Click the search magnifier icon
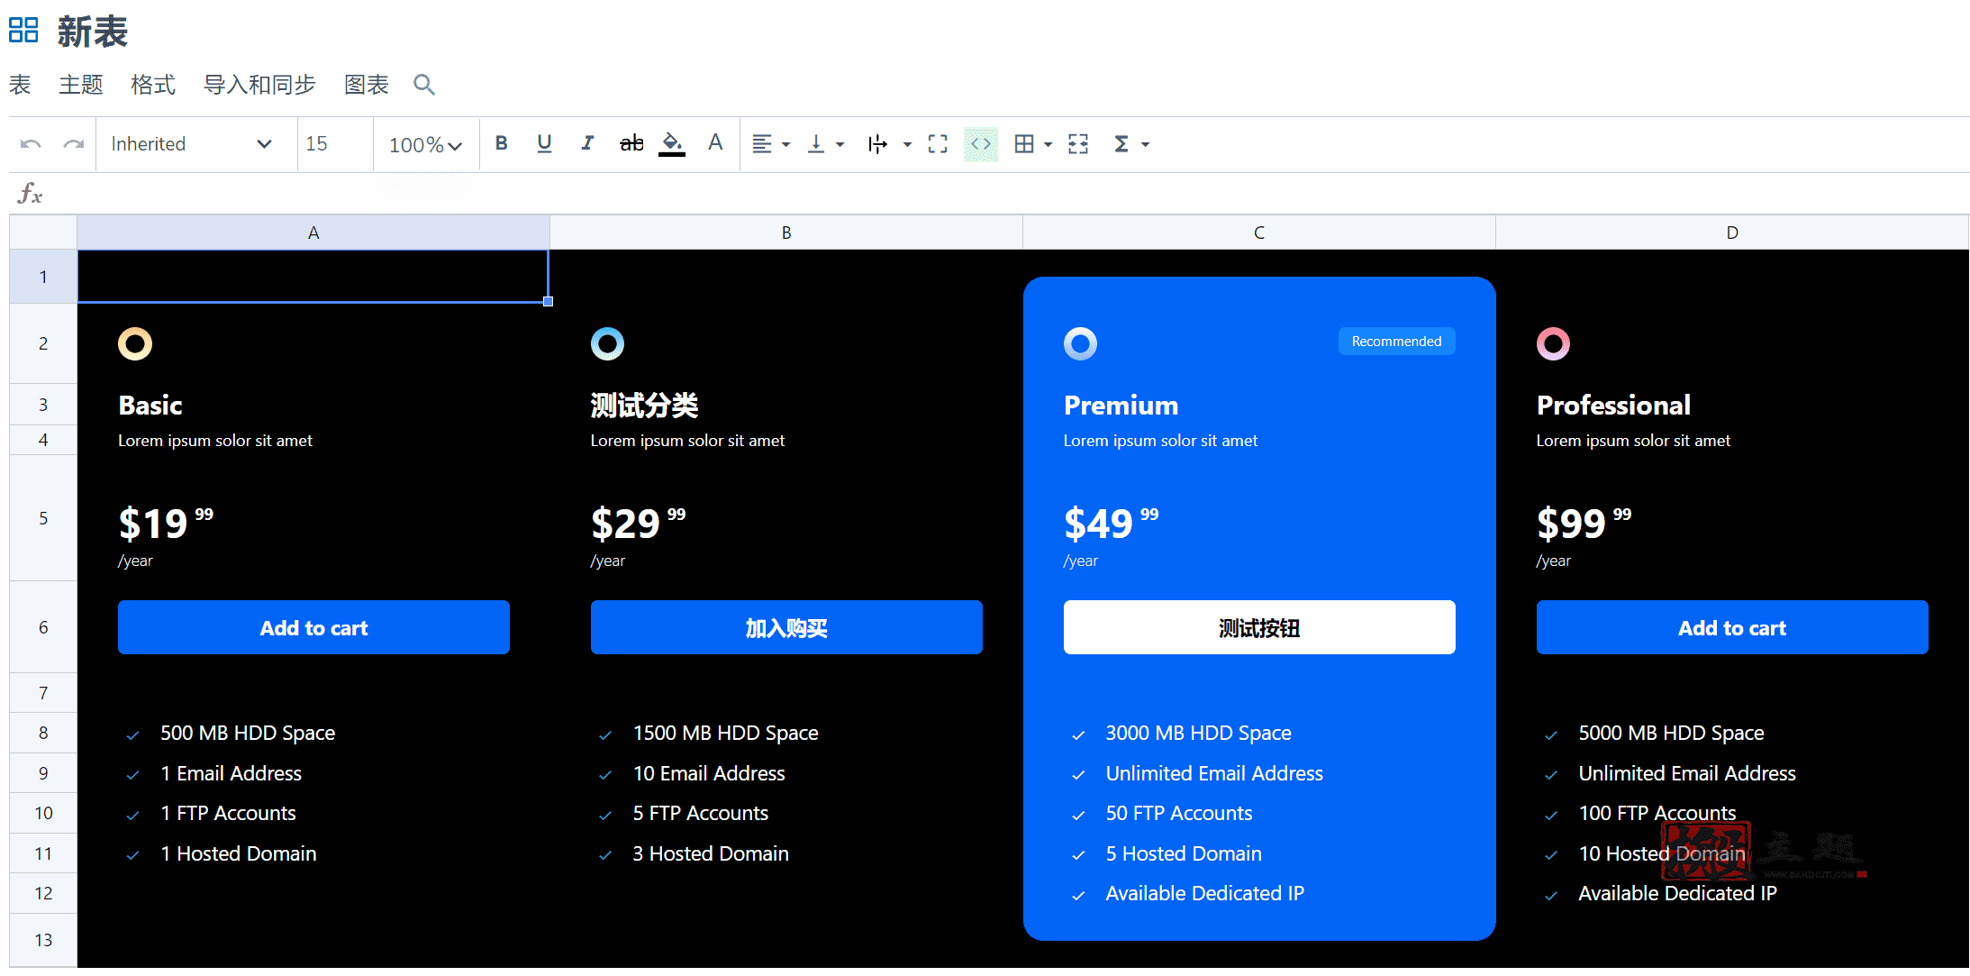 click(424, 85)
